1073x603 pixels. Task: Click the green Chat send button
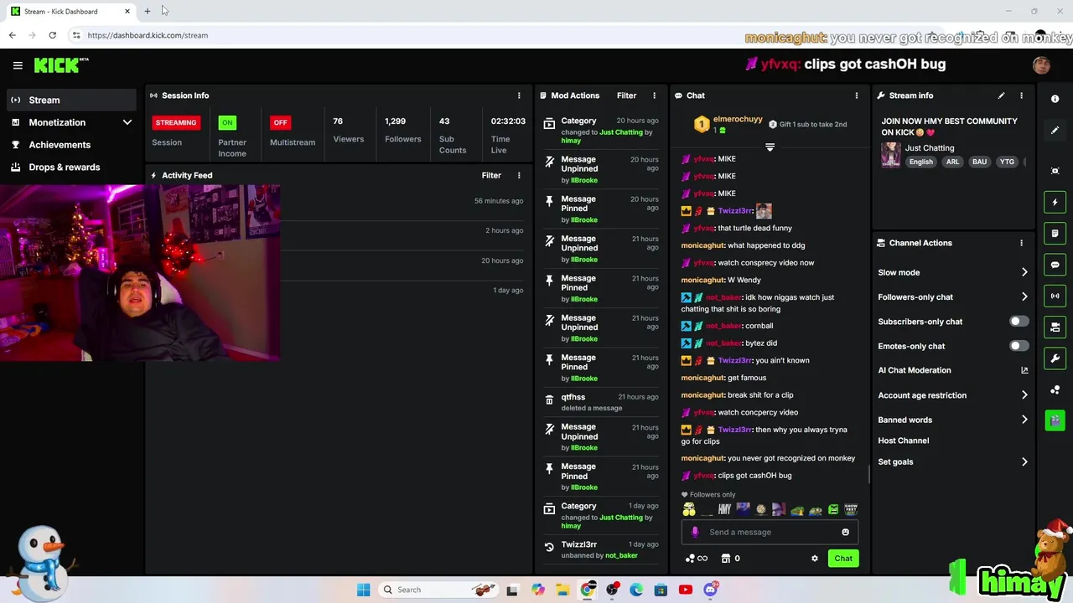point(843,559)
